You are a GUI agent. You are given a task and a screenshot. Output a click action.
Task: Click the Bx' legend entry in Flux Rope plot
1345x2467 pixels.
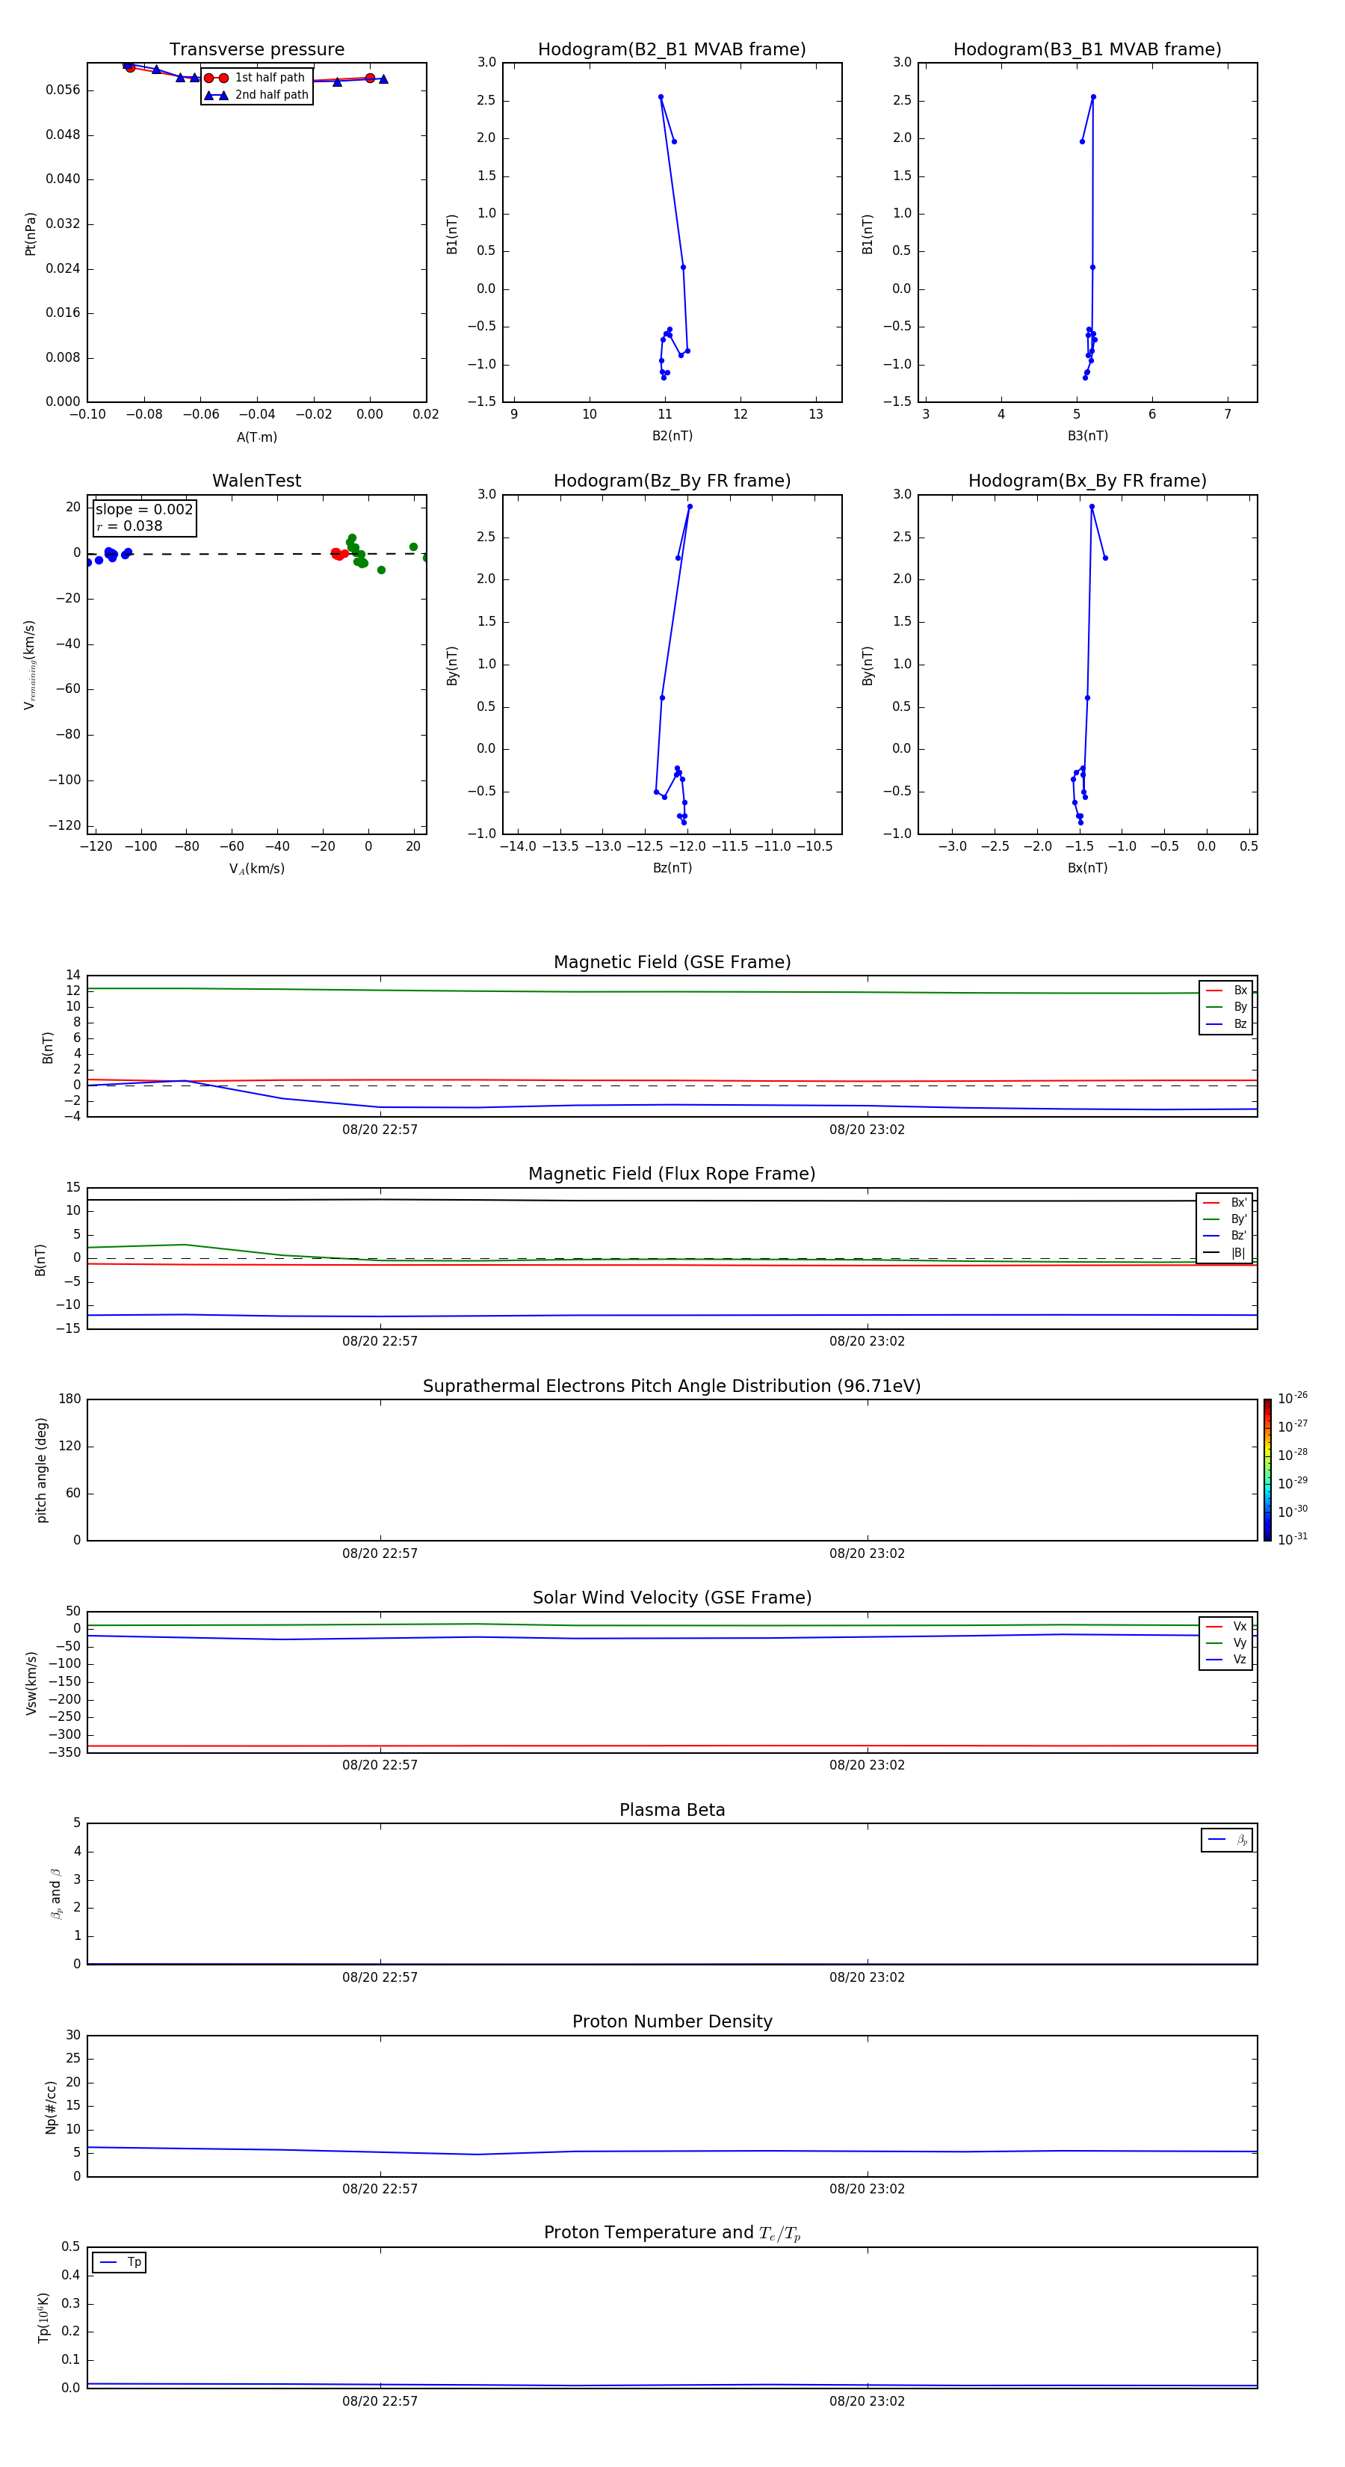click(1225, 1203)
